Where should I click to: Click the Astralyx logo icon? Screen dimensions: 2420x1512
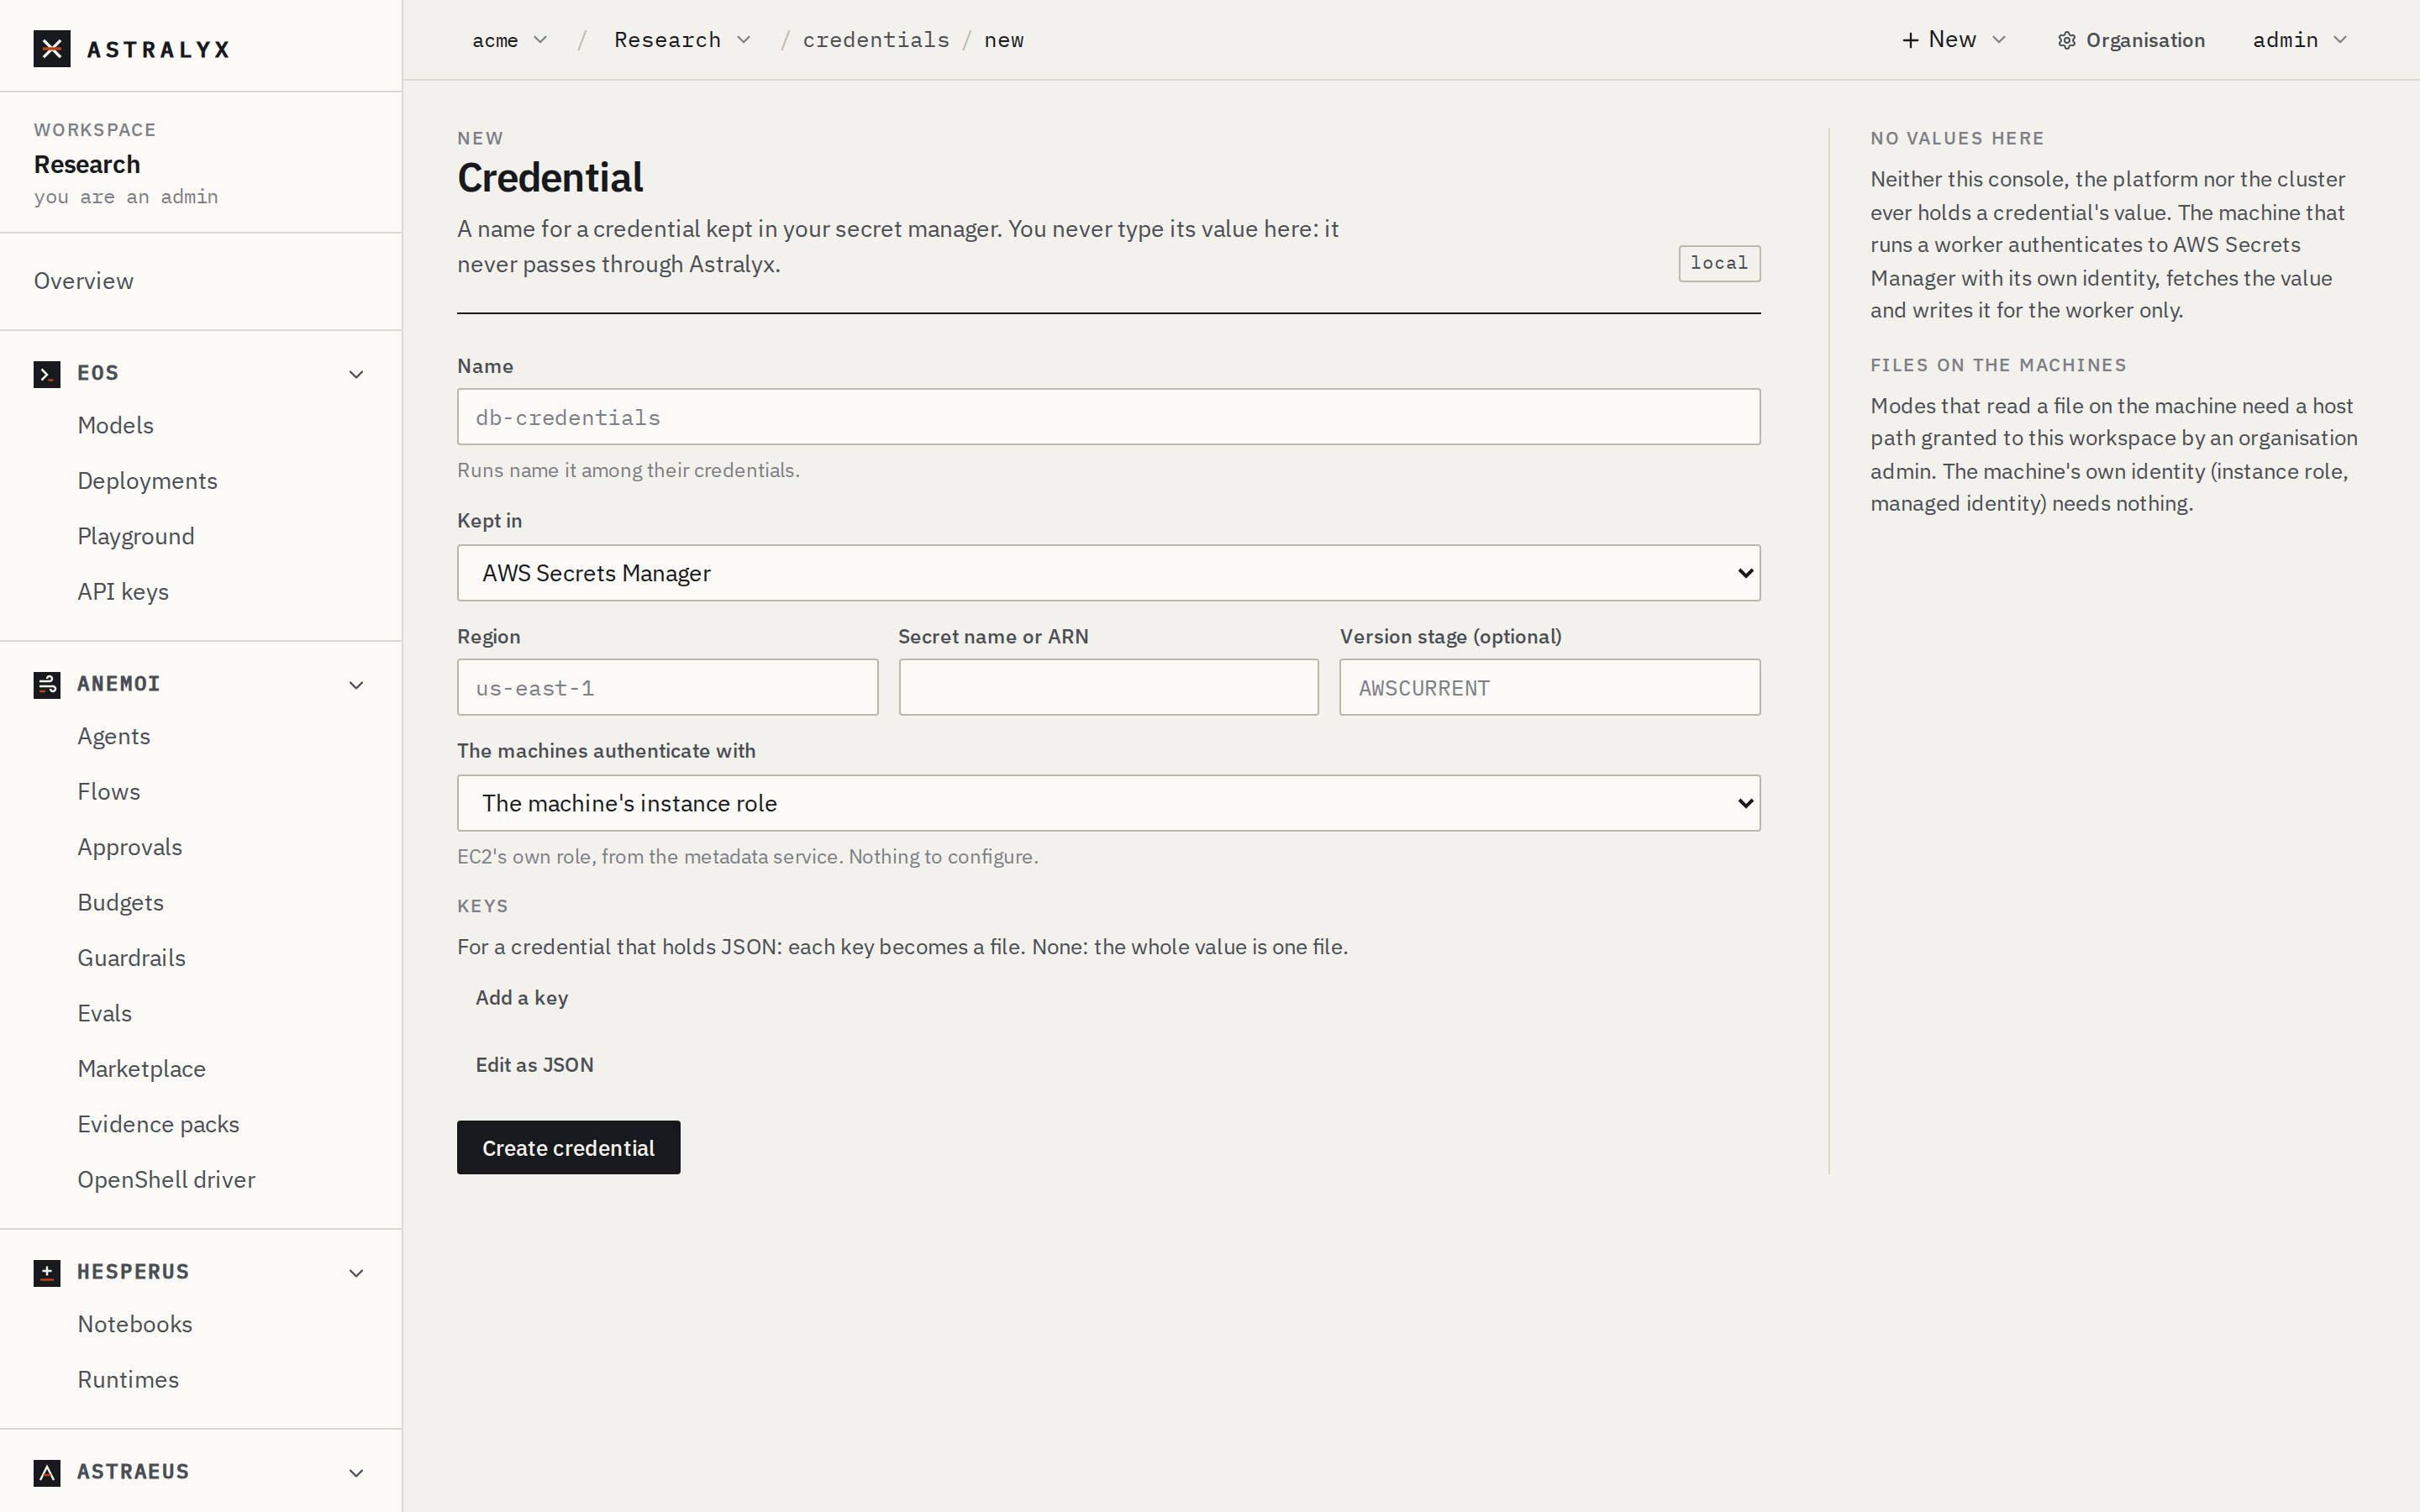(x=52, y=49)
